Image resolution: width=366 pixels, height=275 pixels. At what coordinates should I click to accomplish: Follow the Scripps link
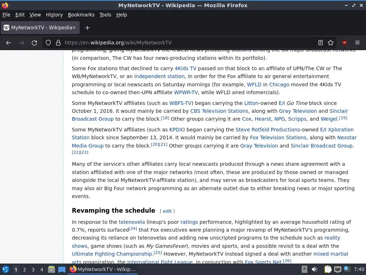(x=297, y=119)
